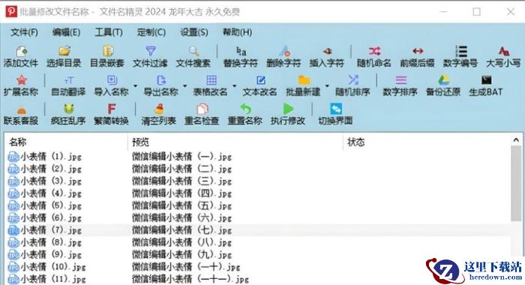Expand the 表格改名 dropdown arrow

[x=234, y=86]
